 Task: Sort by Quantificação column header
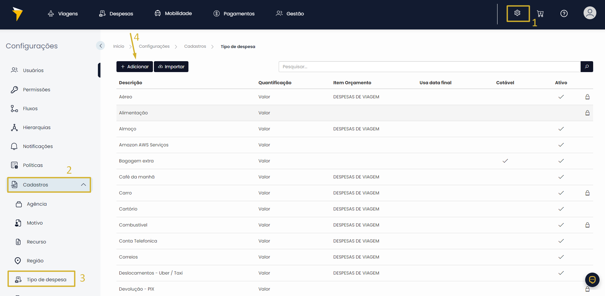pos(275,83)
